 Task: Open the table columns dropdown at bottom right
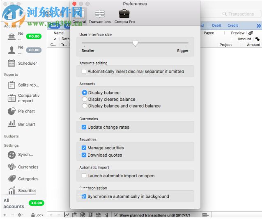pyautogui.click(x=205, y=215)
